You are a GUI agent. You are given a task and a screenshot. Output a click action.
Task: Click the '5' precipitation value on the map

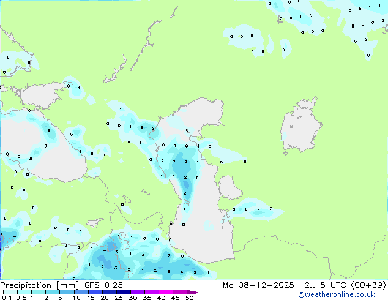tap(168, 272)
